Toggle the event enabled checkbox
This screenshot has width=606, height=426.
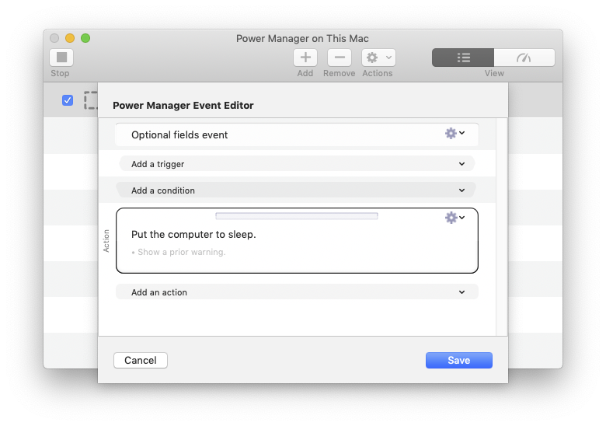[x=68, y=100]
